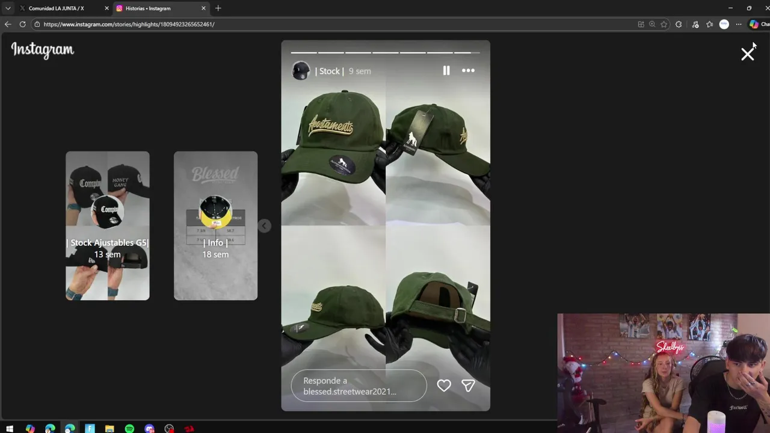Like the story with the heart icon
The width and height of the screenshot is (770, 433).
tap(444, 385)
